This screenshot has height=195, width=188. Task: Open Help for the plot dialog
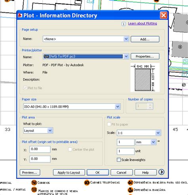tap(146, 172)
